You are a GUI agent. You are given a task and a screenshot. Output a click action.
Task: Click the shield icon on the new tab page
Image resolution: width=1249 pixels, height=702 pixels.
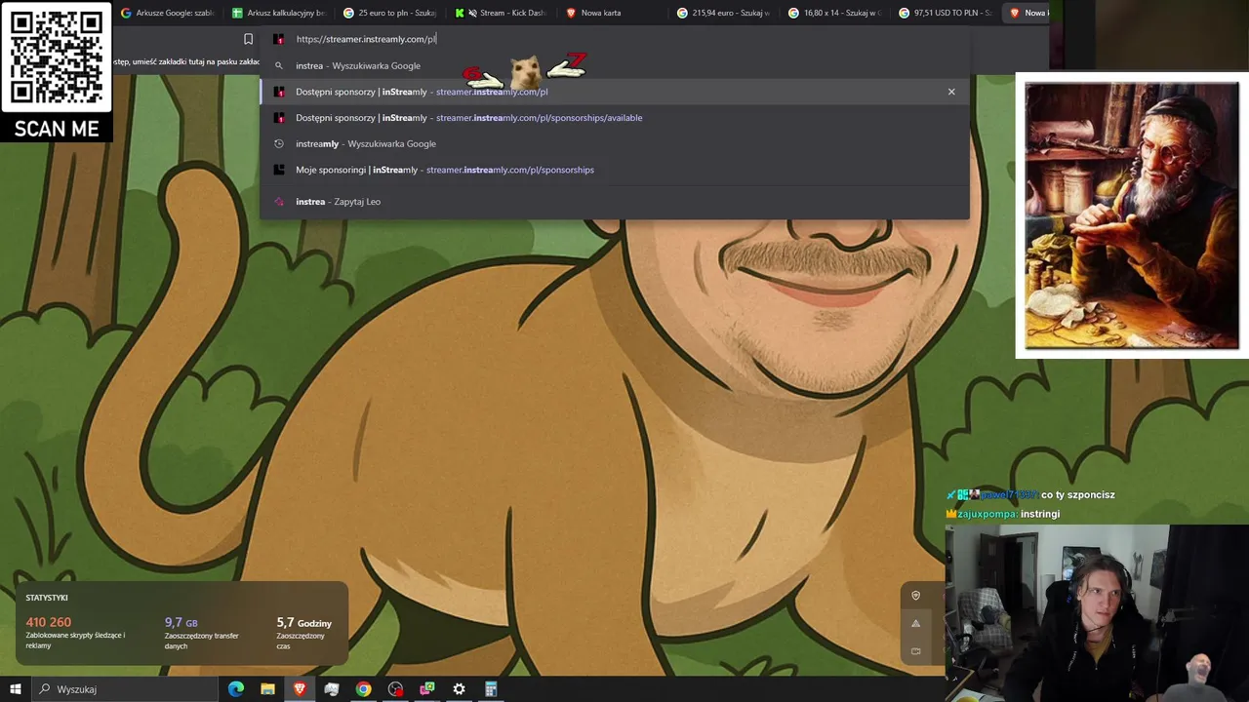915,596
